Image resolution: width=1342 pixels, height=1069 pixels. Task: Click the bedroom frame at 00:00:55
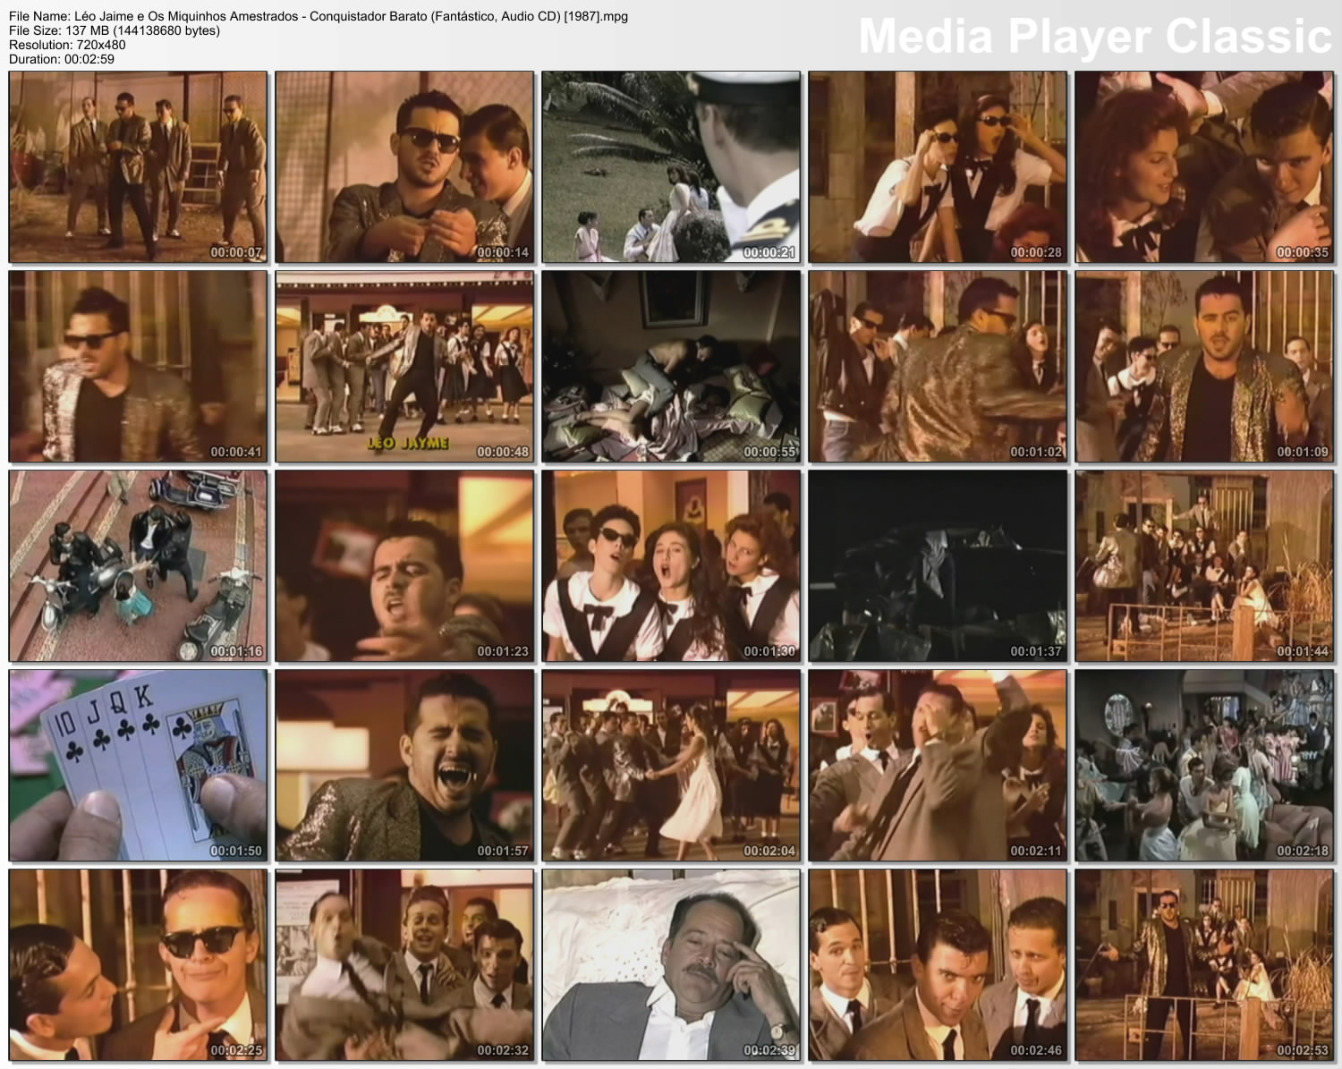671,367
